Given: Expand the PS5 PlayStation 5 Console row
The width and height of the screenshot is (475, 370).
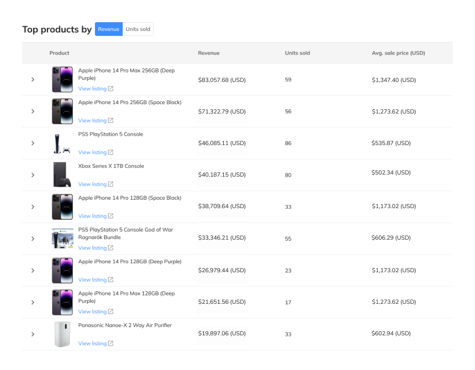Looking at the screenshot, I should coord(33,143).
